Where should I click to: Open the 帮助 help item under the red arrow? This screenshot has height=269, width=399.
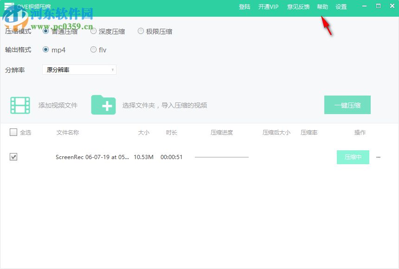coord(322,7)
